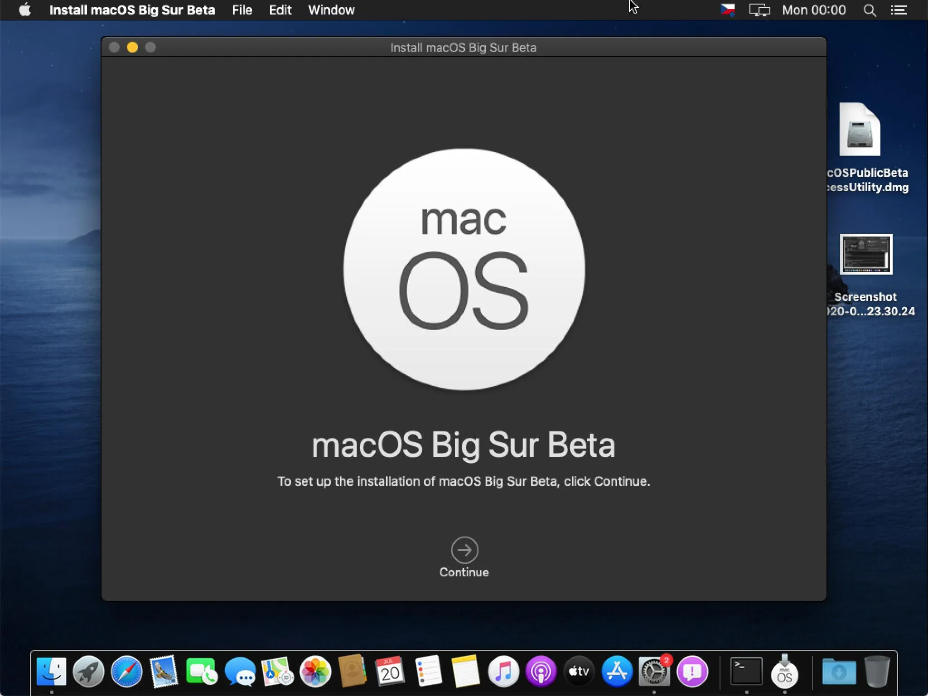Open Calendar icon showing 20
This screenshot has height=696, width=928.
pyautogui.click(x=390, y=671)
